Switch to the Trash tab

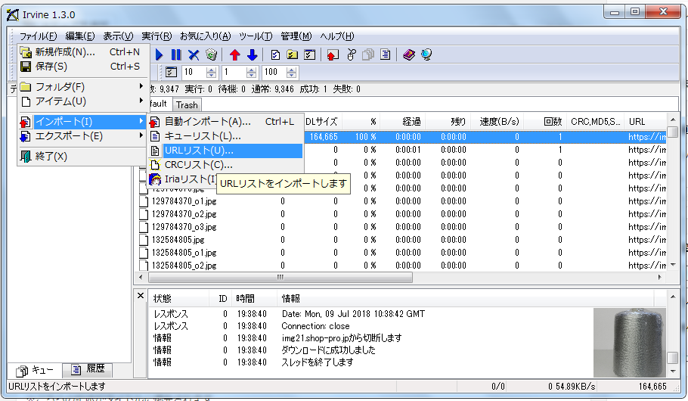(x=187, y=105)
